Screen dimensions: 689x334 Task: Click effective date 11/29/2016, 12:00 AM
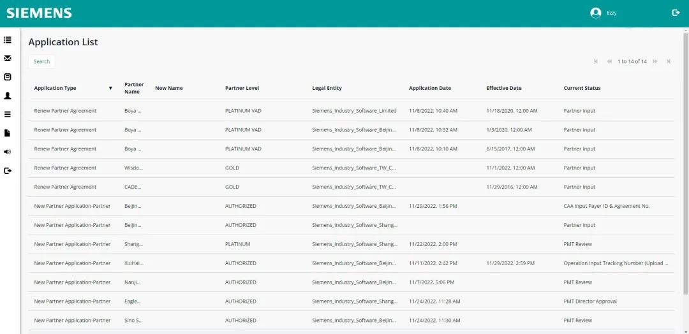(512, 187)
